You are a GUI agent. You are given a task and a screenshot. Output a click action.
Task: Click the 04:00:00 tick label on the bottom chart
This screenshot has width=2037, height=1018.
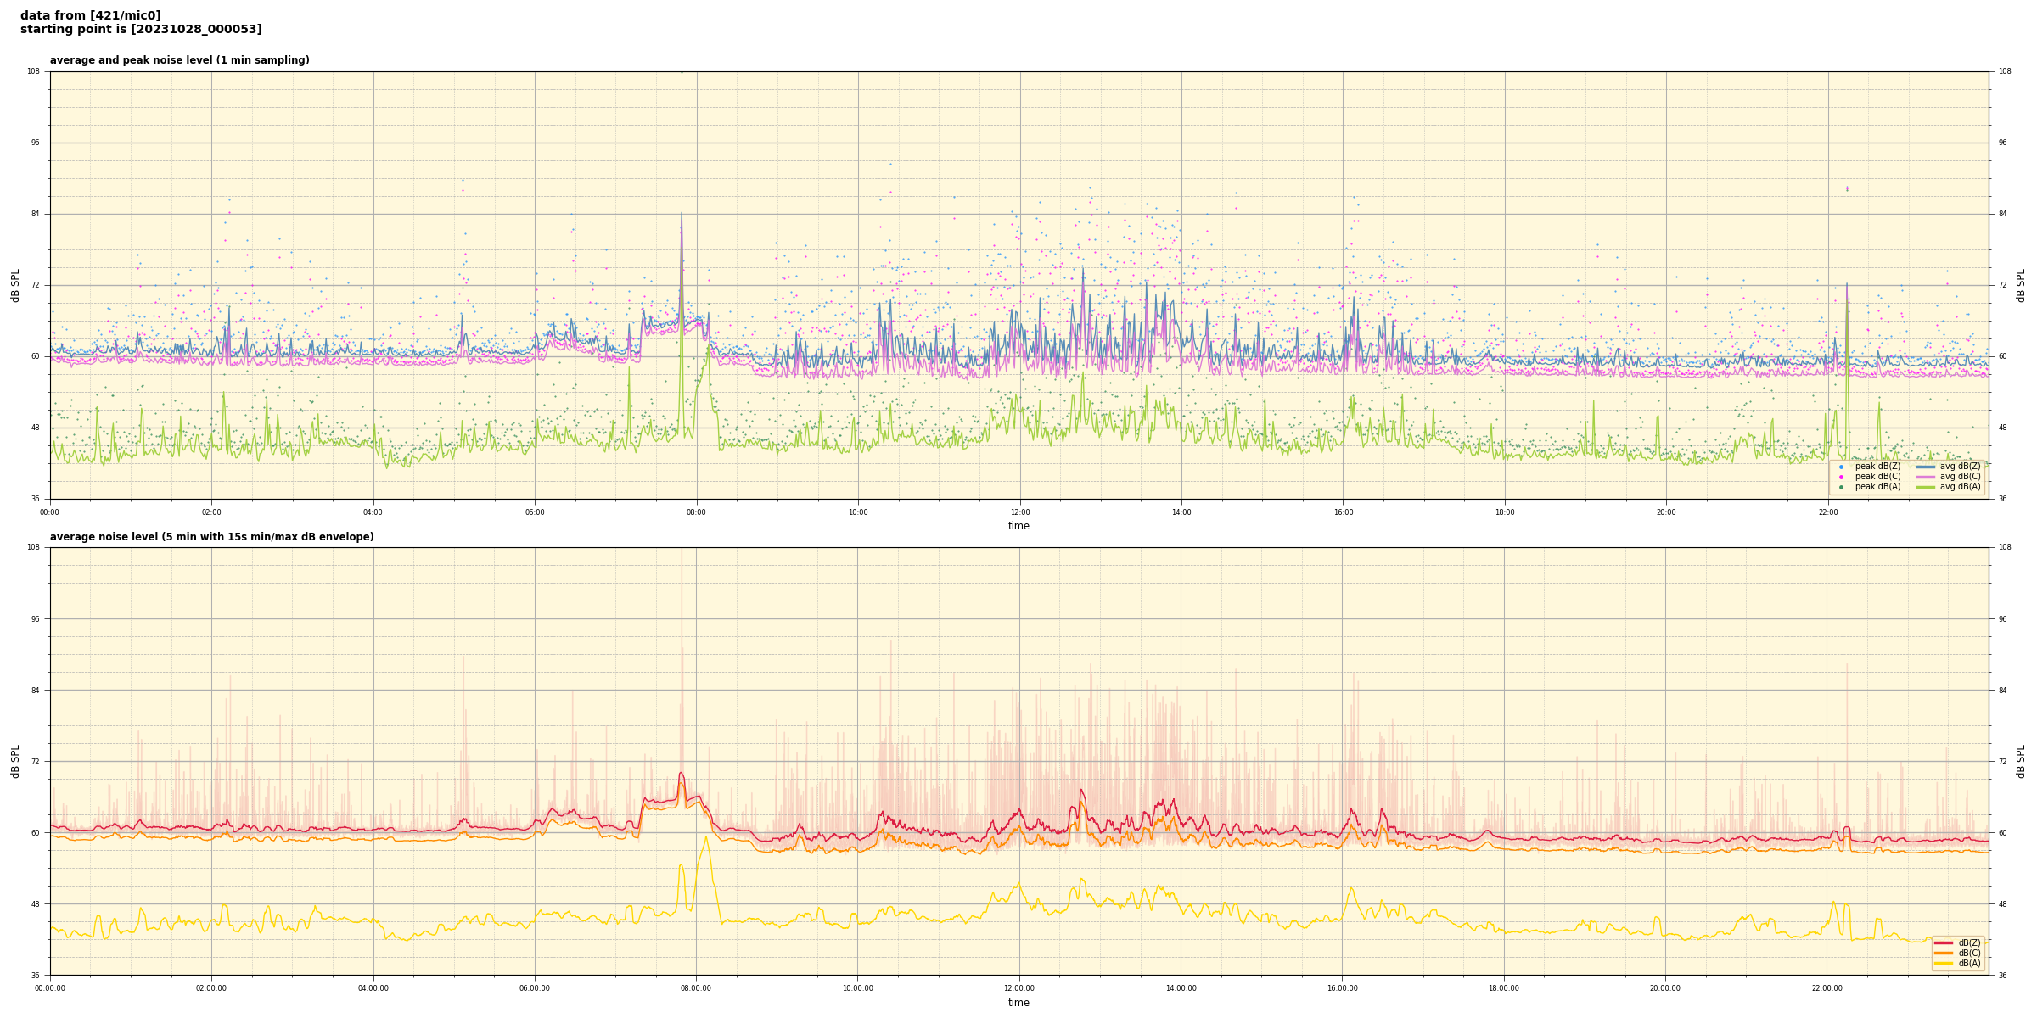pyautogui.click(x=373, y=988)
